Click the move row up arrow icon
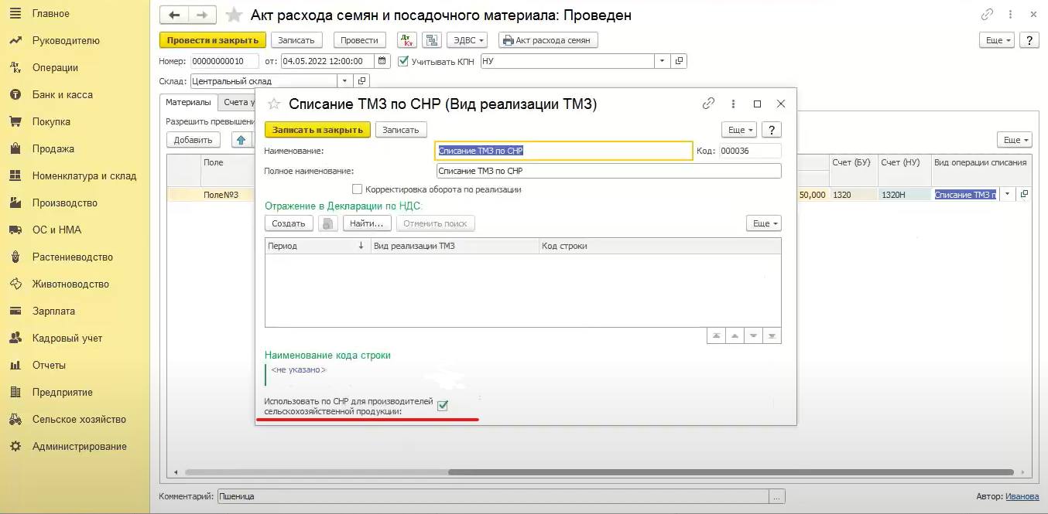1048x514 pixels. click(241, 140)
